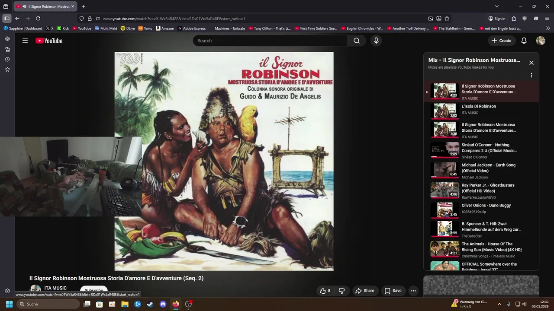Open the extensions puzzle icon

click(x=514, y=19)
